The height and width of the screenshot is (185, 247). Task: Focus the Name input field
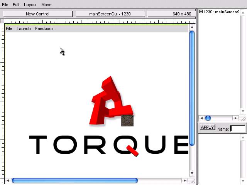pyautogui.click(x=238, y=129)
